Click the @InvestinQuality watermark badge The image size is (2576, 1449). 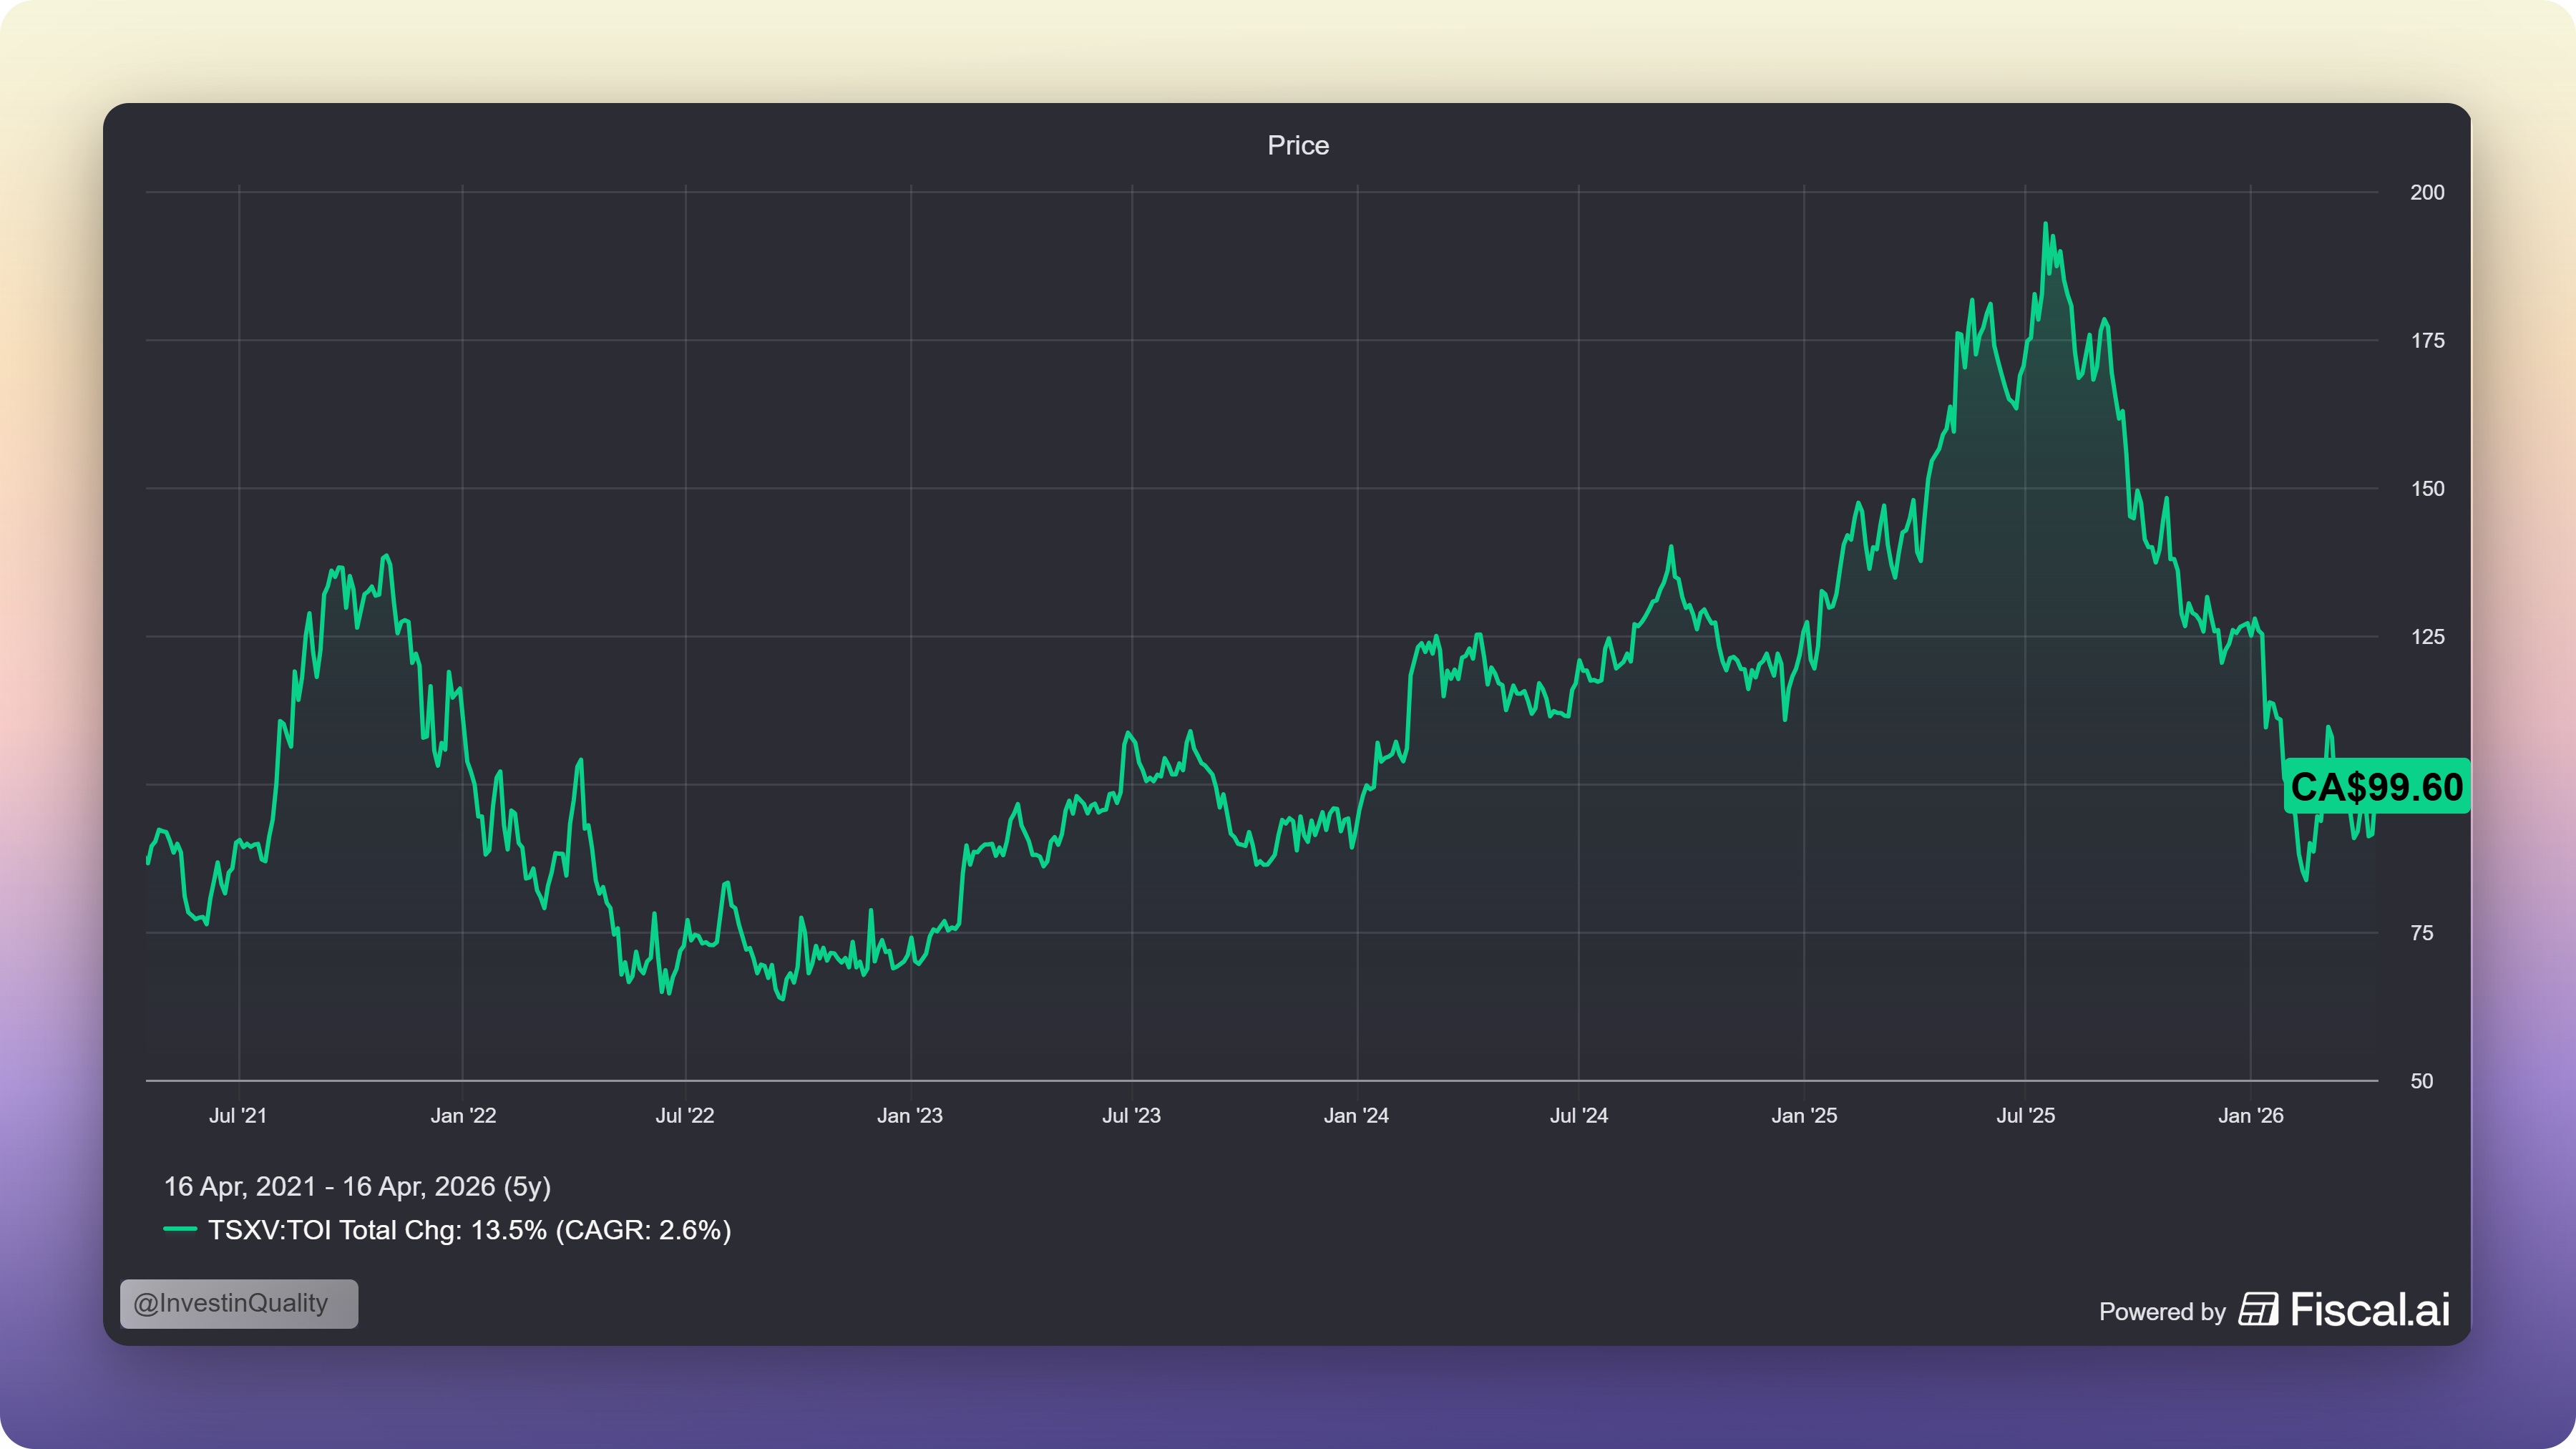coord(238,1303)
